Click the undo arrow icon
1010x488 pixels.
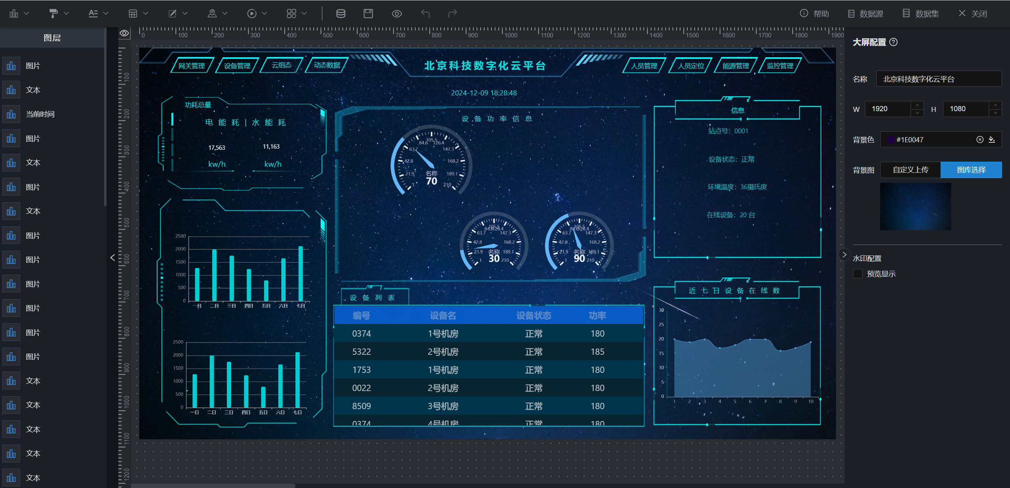tap(425, 14)
